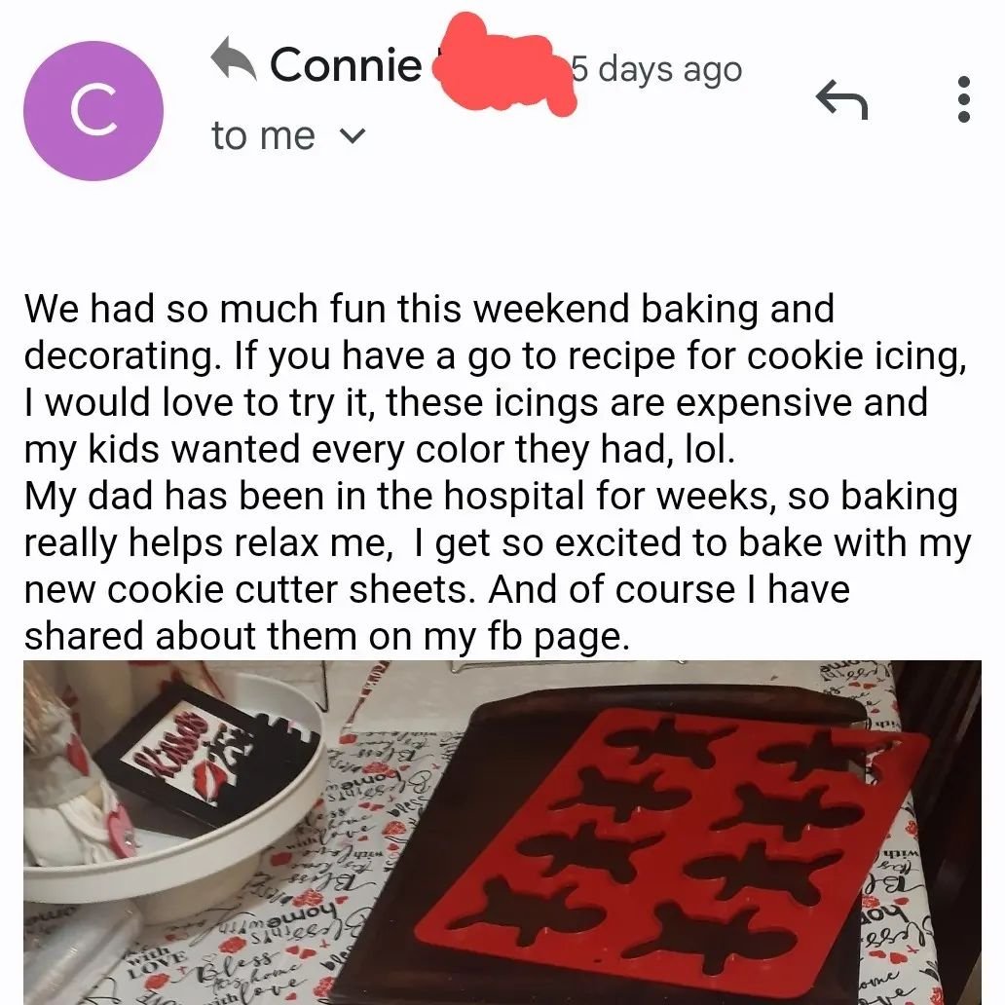Expand recipient details chevron after 'to me'

tap(352, 136)
